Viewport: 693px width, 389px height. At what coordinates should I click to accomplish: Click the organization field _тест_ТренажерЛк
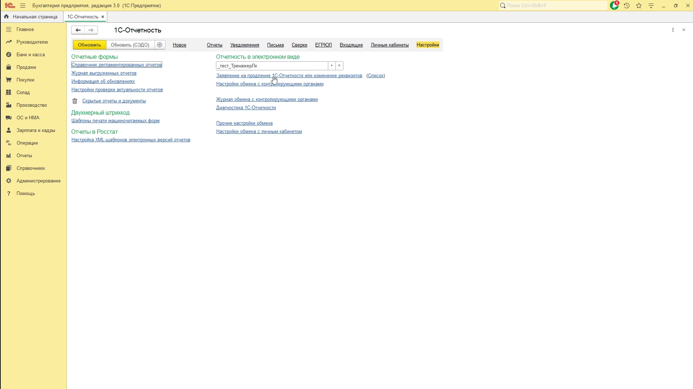[x=272, y=66]
